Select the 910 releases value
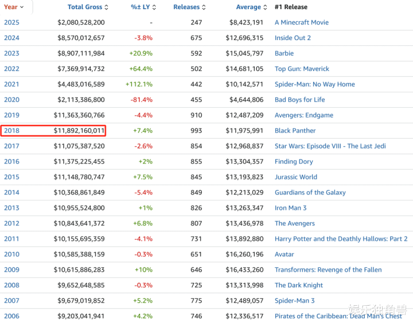Image resolution: width=413 pixels, height=323 pixels. click(x=196, y=115)
